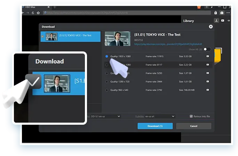This screenshot has height=156, width=238.
Task: Go back with the left arrow
Action: click(23, 13)
